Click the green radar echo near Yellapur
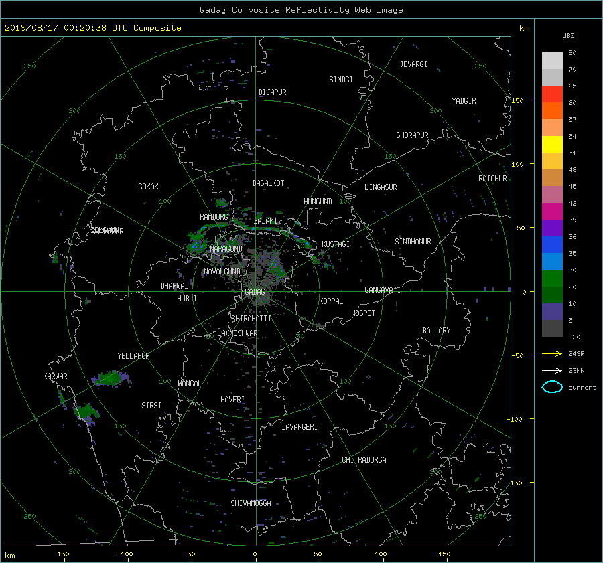 coord(111,378)
